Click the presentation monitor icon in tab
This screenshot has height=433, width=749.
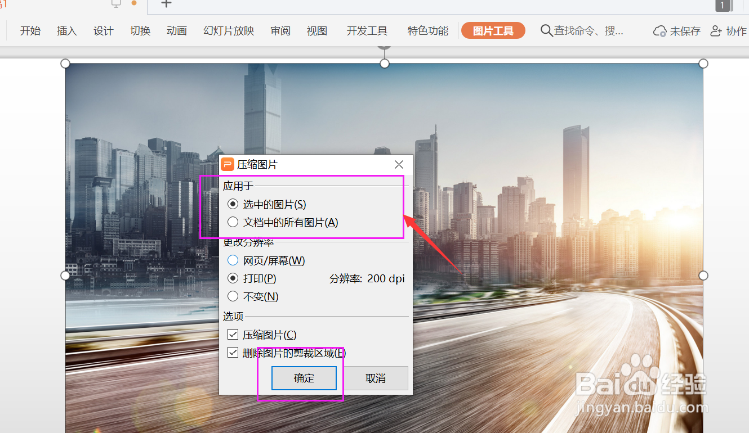pos(117,3)
